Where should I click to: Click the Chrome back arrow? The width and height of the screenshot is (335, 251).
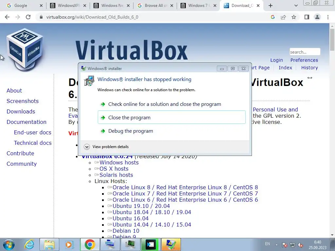point(7,17)
